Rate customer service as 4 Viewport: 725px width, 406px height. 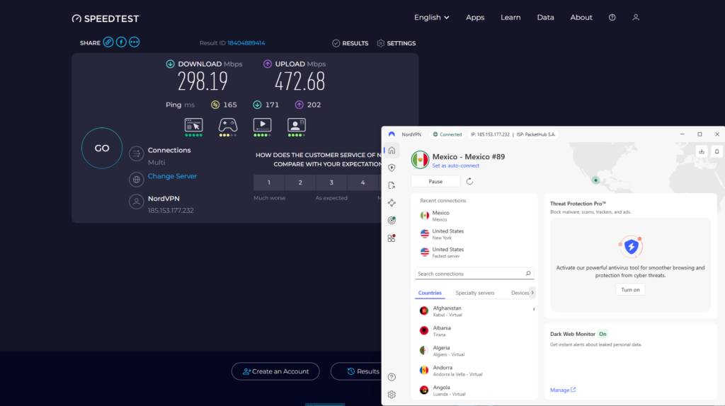(362, 182)
